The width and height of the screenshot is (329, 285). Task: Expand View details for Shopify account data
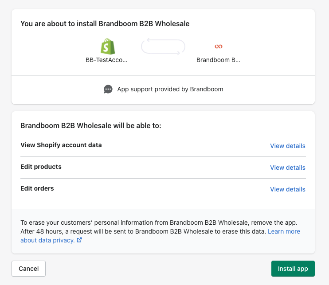tap(287, 146)
